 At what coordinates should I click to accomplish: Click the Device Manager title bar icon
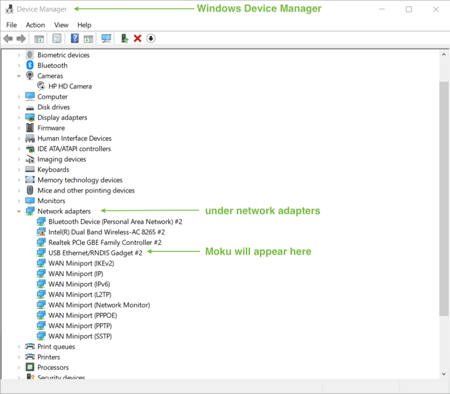[x=9, y=9]
